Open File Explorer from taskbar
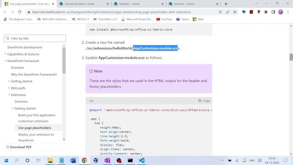 click(x=50, y=160)
